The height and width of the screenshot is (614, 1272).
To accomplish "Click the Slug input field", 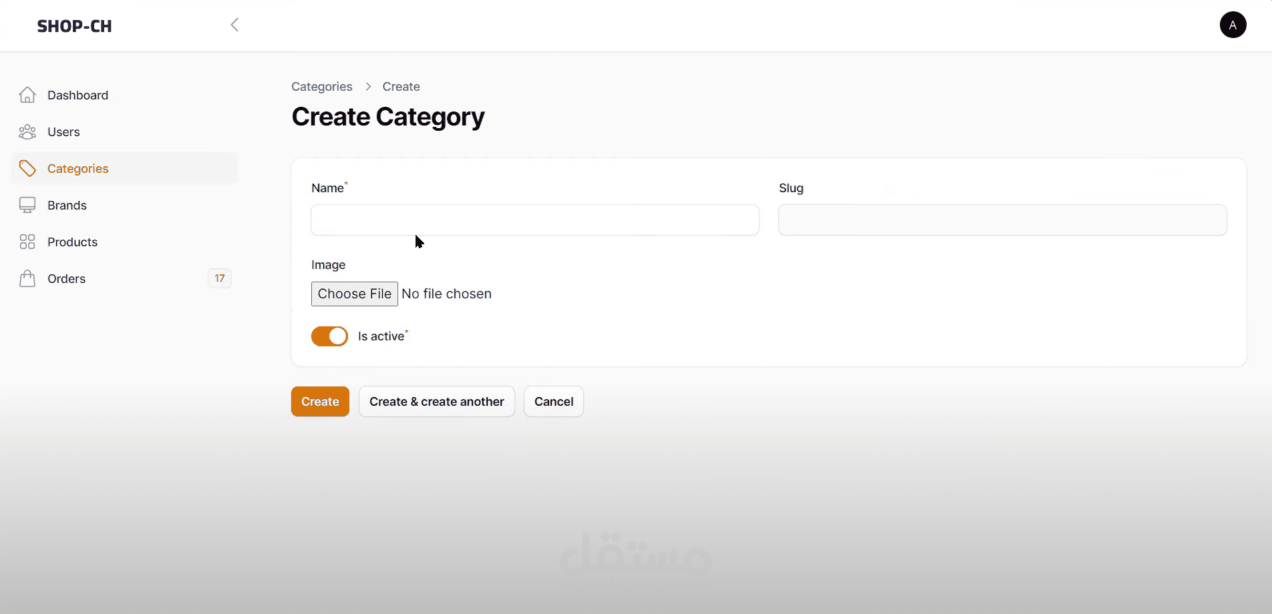I will [1002, 220].
